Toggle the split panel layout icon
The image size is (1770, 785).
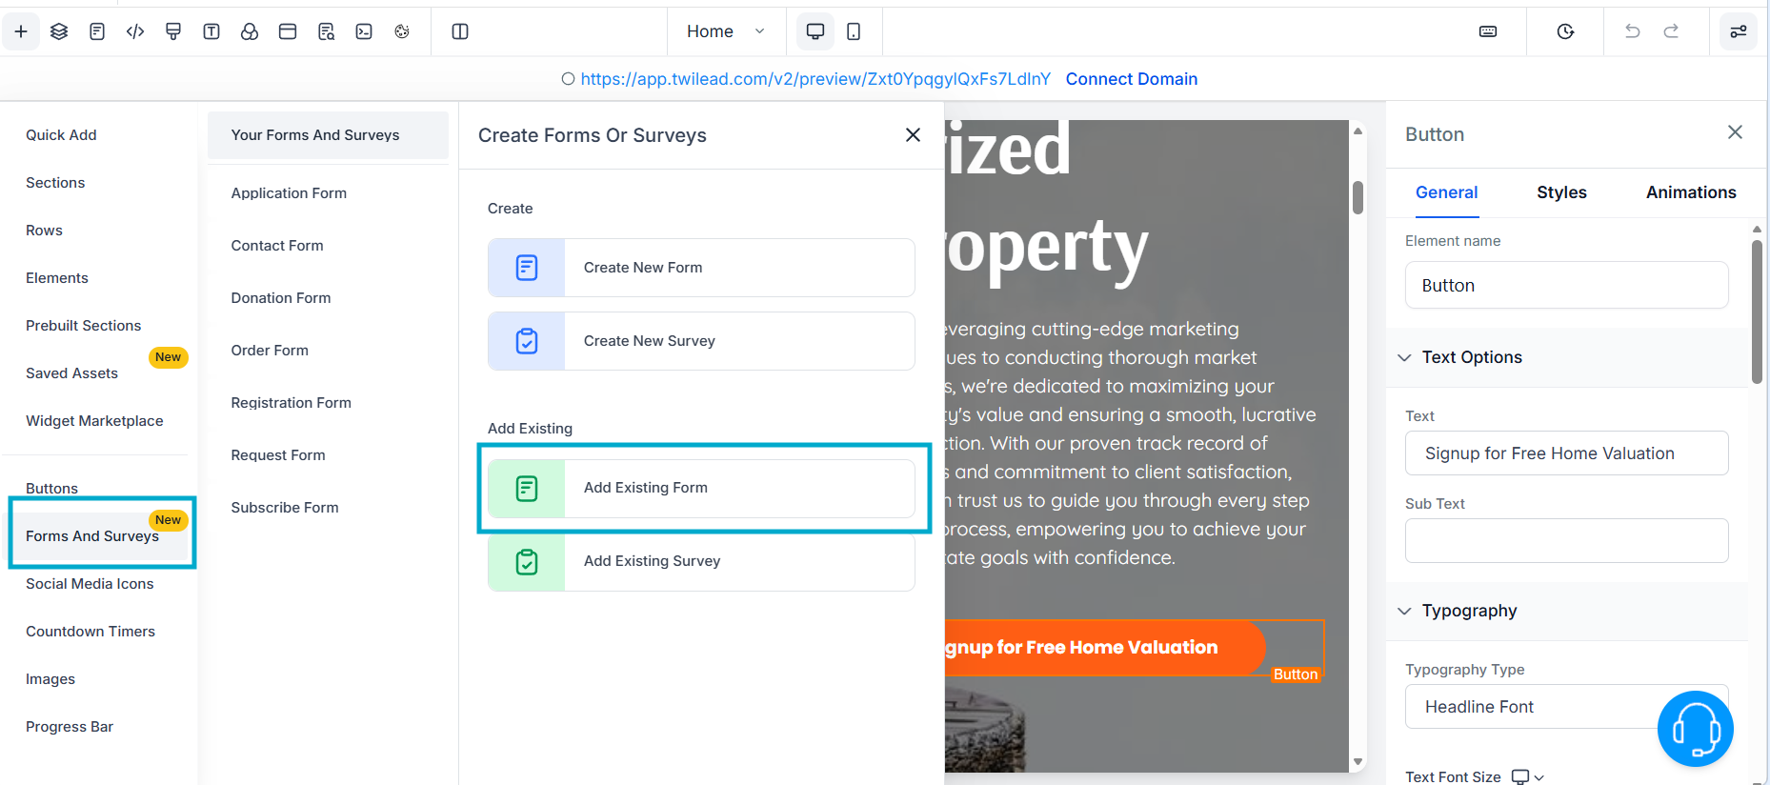[x=460, y=31]
